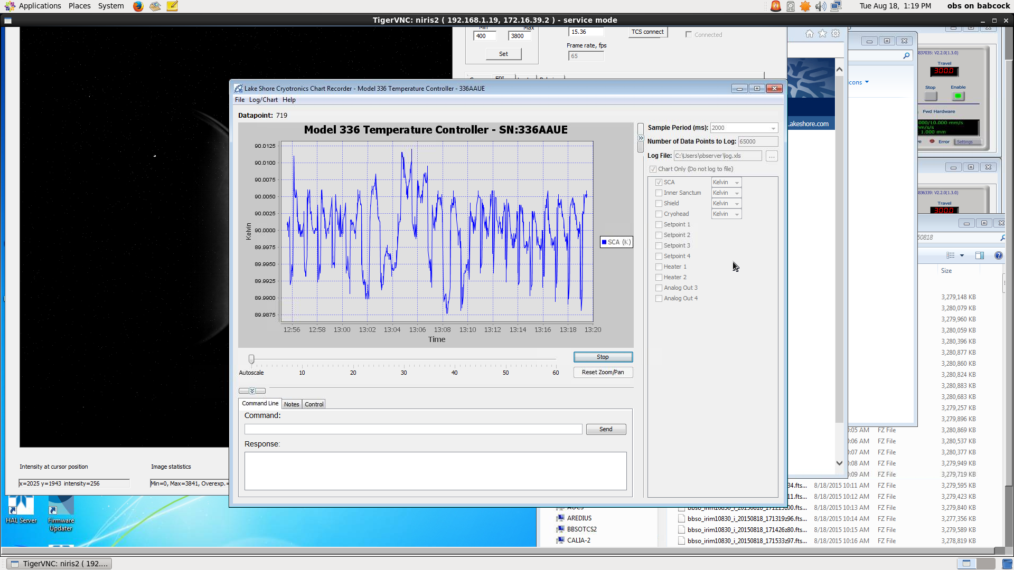
Task: Click the search magnifier in Control Panel window
Action: [x=907, y=55]
